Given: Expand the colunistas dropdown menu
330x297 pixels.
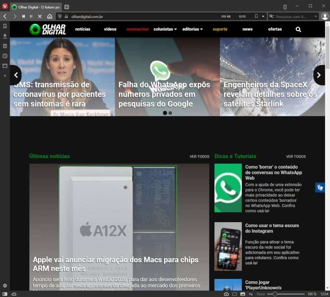Looking at the screenshot, I should [165, 29].
